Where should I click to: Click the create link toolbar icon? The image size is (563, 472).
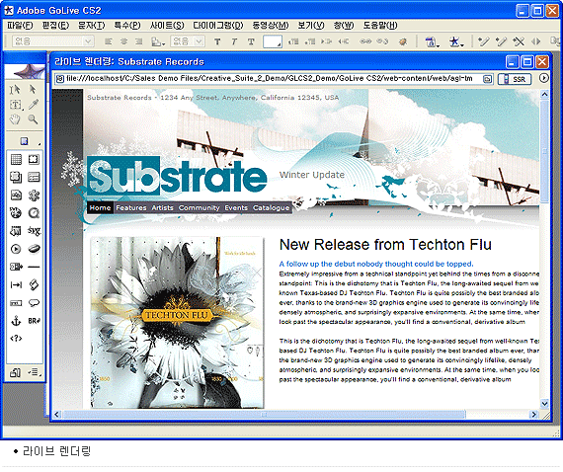point(365,41)
